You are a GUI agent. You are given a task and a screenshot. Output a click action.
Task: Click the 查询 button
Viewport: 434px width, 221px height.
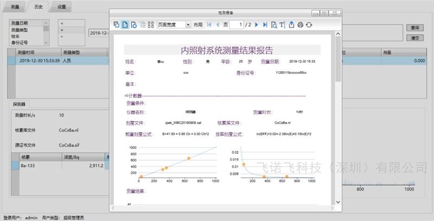414,27
